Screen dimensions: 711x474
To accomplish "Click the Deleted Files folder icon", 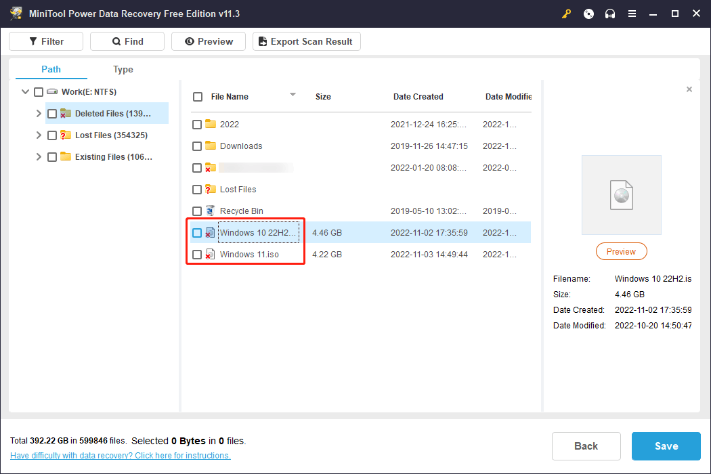I will (x=66, y=113).
